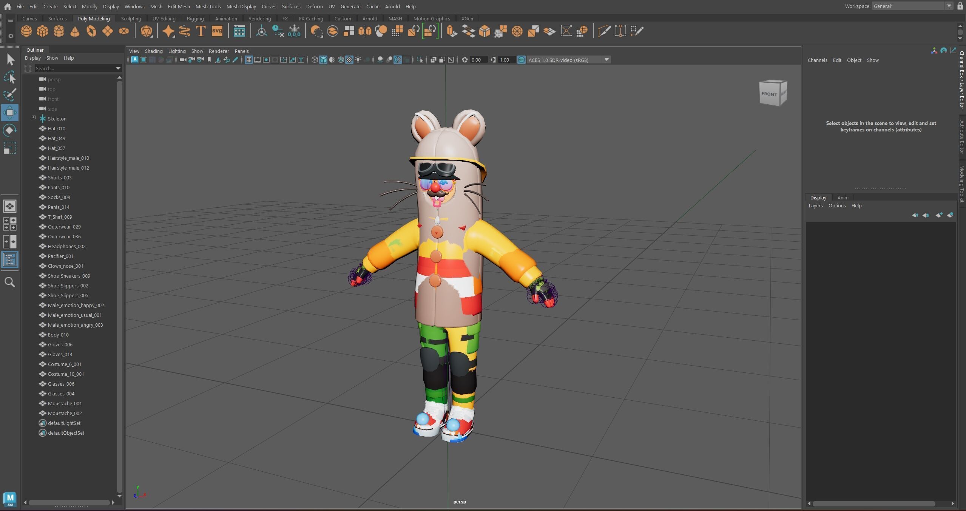The height and width of the screenshot is (511, 966).
Task: Toggle use all lights in the viewport
Action: [x=358, y=60]
